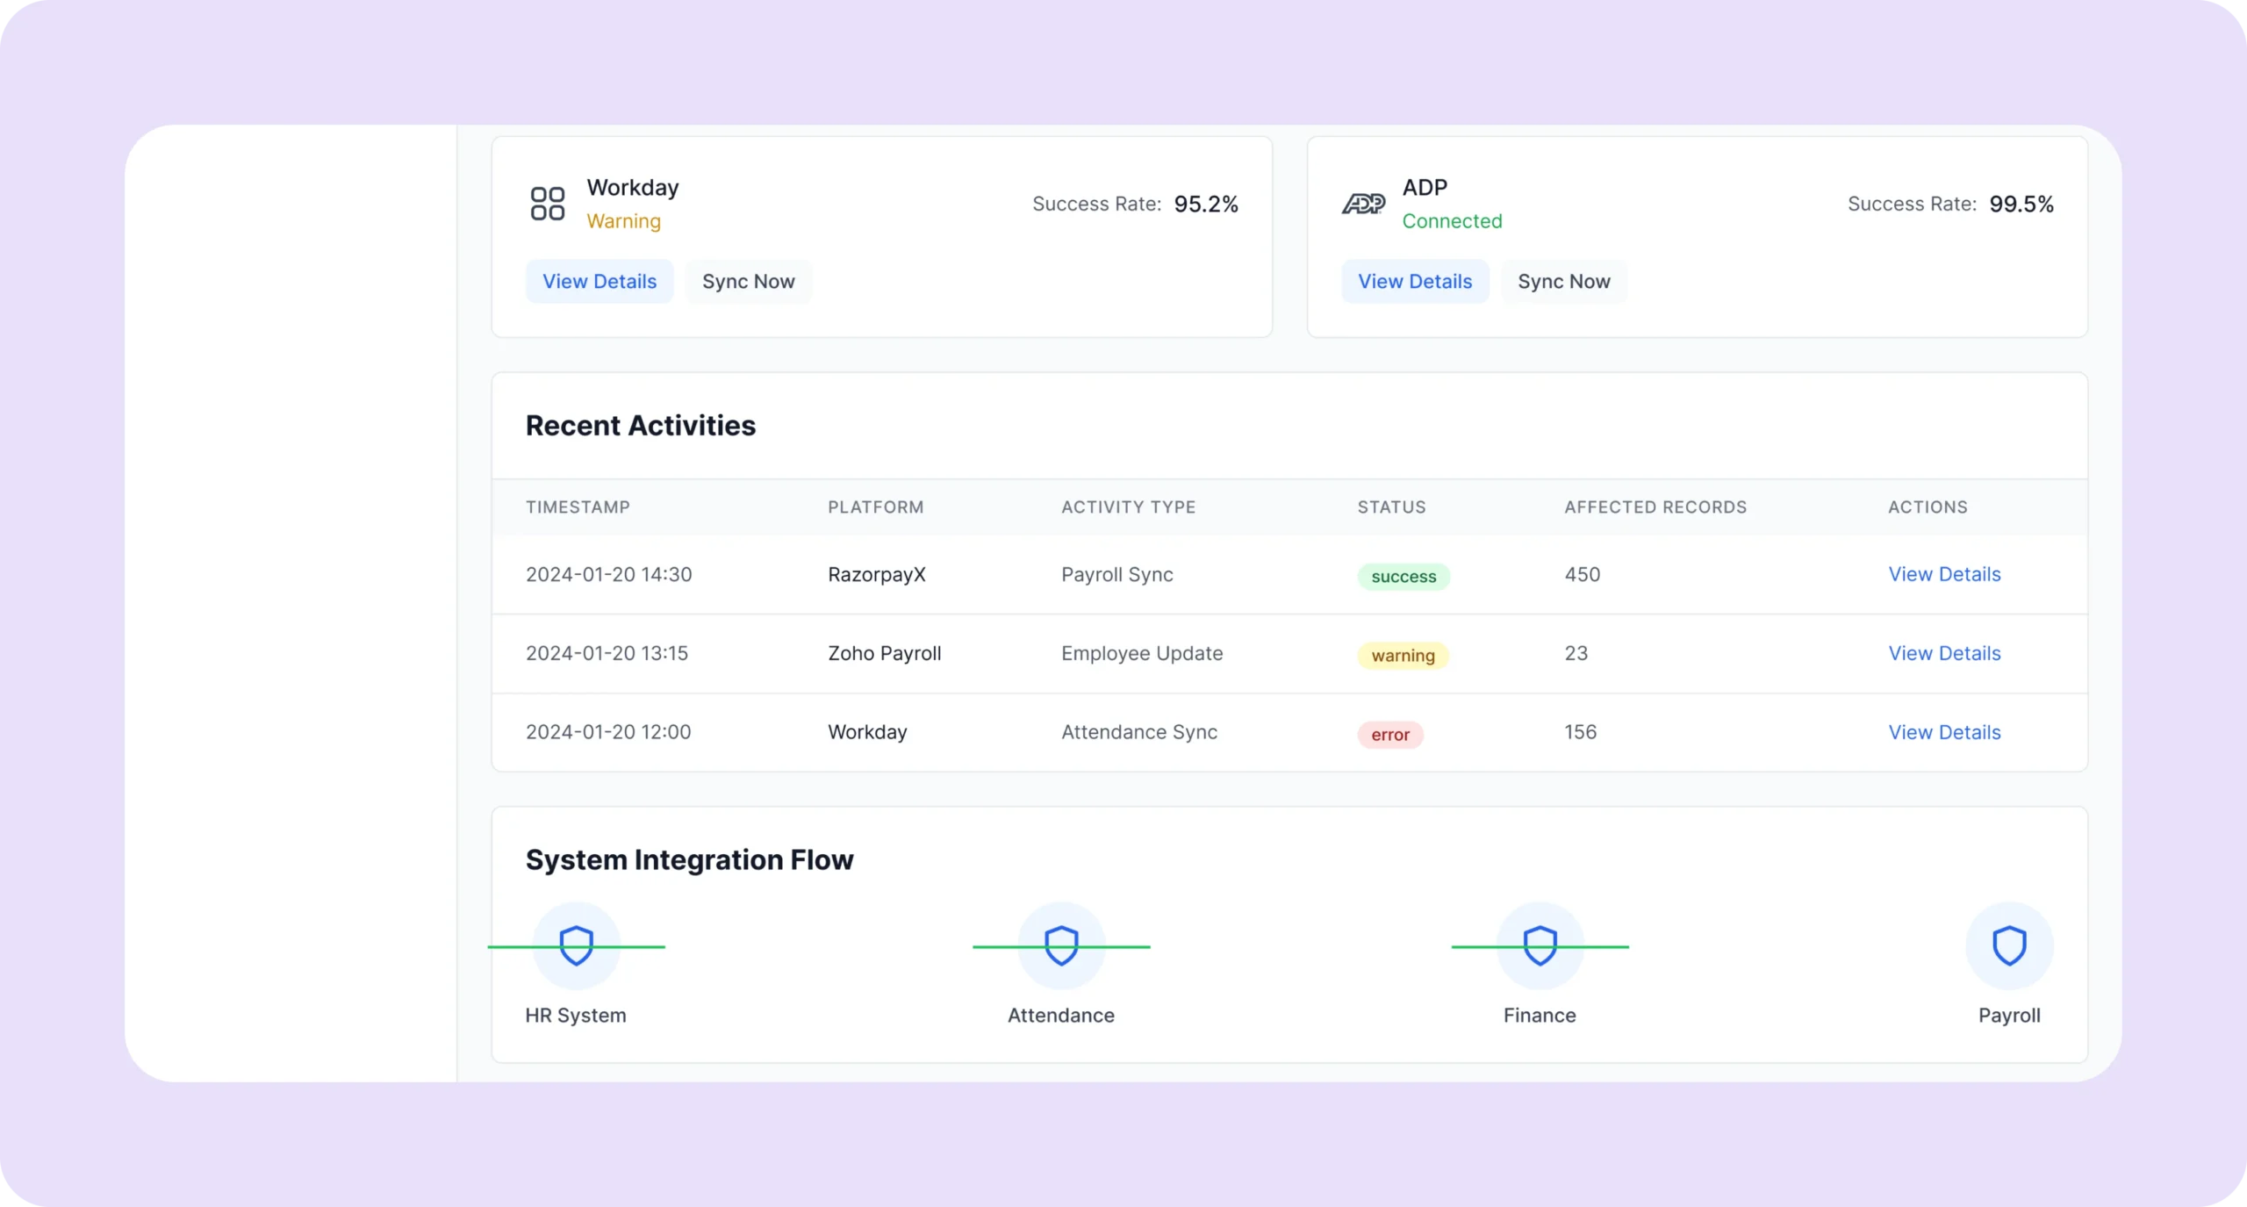Viewport: 2247px width, 1207px height.
Task: Click the Finance shield icon
Action: 1540,945
